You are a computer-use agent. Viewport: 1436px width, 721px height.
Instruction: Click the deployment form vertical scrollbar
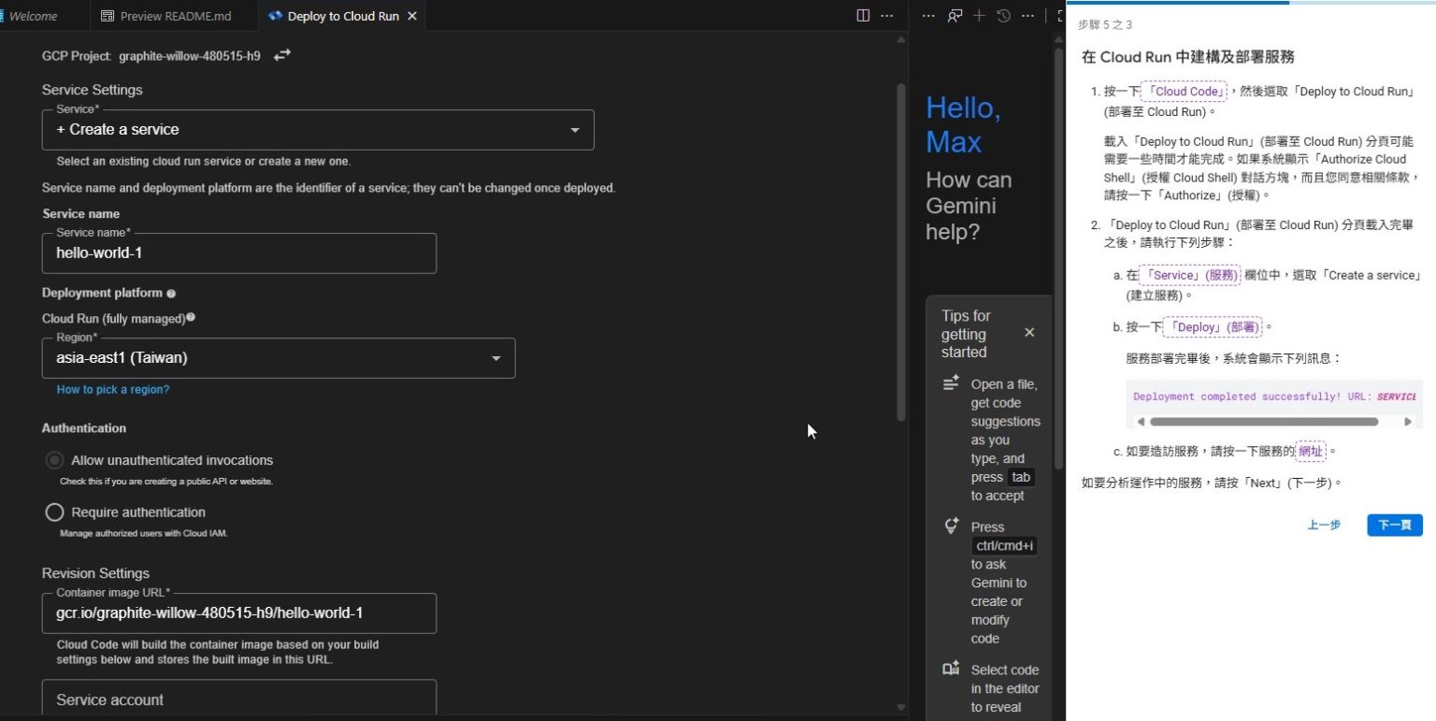coord(901,252)
